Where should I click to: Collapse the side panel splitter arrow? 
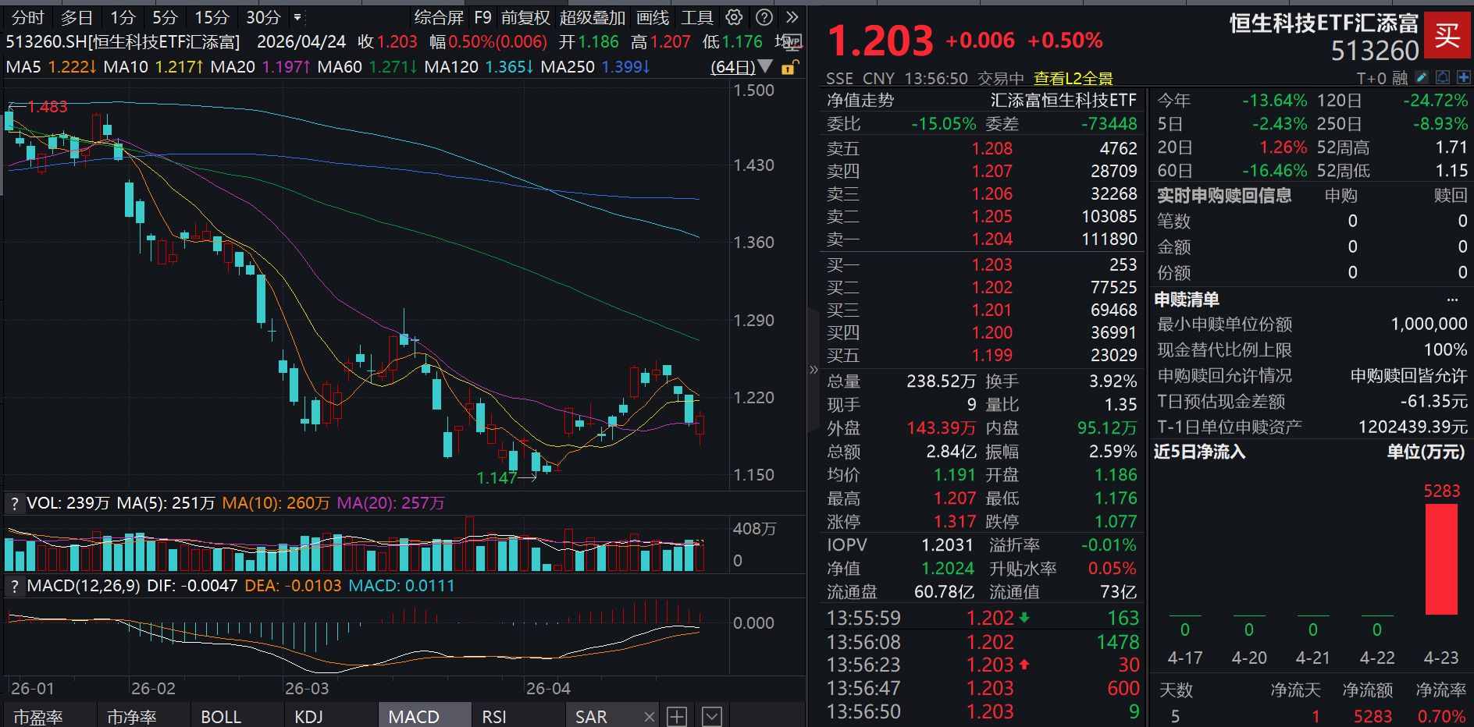pyautogui.click(x=814, y=370)
